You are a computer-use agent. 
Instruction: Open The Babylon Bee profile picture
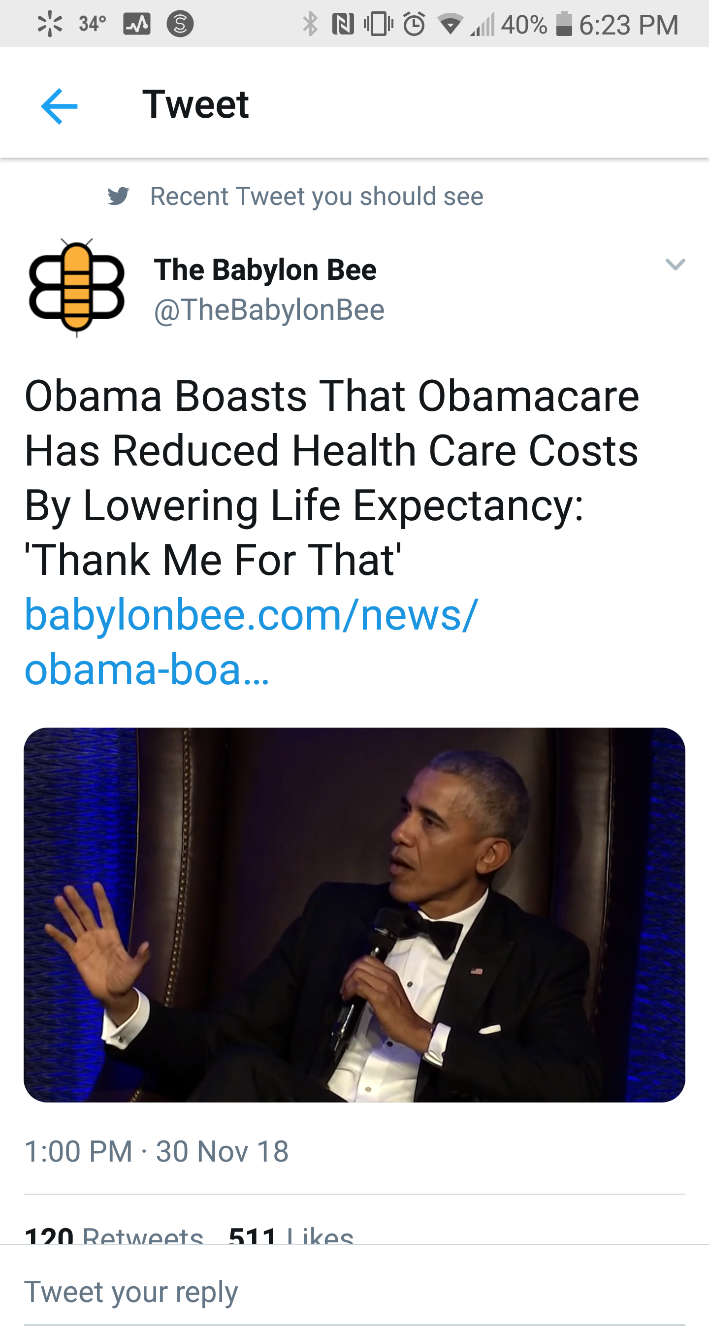(x=77, y=288)
